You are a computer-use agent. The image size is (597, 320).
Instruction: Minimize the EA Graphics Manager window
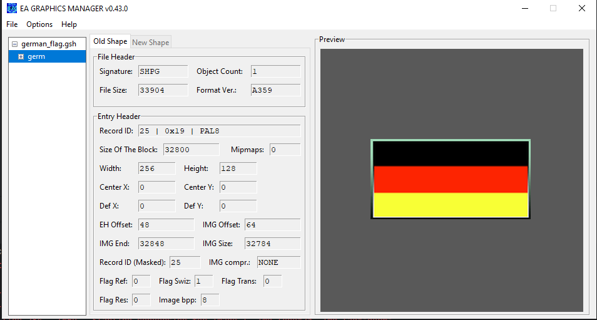(x=524, y=8)
